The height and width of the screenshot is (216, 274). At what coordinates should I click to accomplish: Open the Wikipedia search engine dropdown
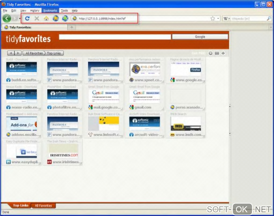coord(227,18)
